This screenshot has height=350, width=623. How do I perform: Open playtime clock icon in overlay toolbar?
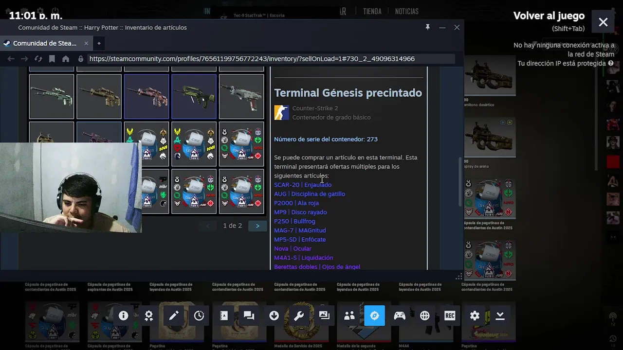tap(199, 315)
